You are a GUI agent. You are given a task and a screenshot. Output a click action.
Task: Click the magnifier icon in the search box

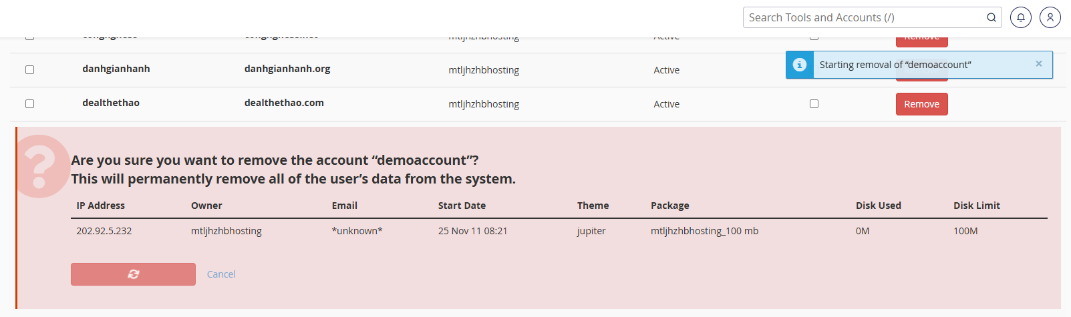click(991, 17)
